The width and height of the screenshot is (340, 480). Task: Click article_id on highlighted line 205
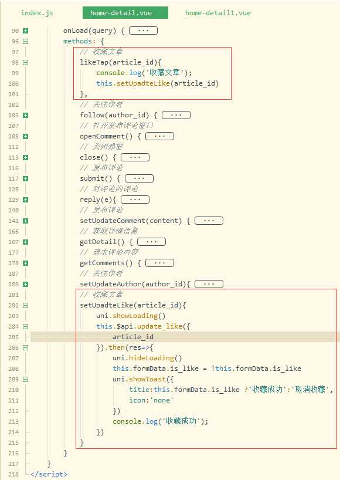point(133,337)
